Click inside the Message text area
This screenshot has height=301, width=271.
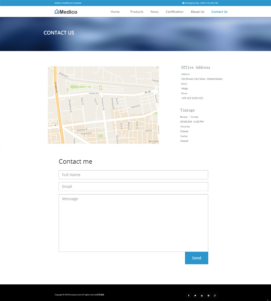[x=133, y=223]
